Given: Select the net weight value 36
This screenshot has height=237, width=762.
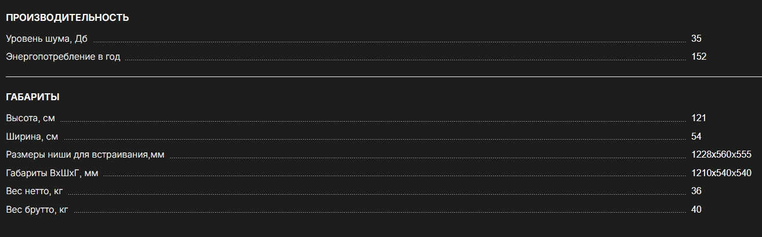Looking at the screenshot, I should (x=696, y=191).
